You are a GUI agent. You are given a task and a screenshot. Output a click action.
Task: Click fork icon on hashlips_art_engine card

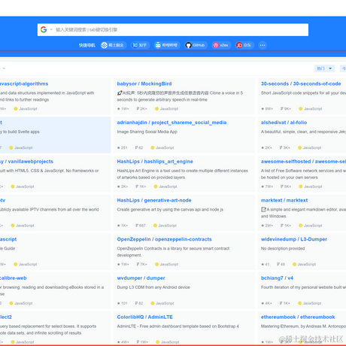click(137, 187)
